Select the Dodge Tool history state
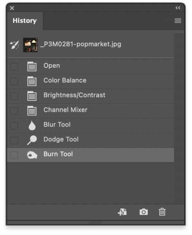The height and width of the screenshot is (235, 192). [91, 140]
